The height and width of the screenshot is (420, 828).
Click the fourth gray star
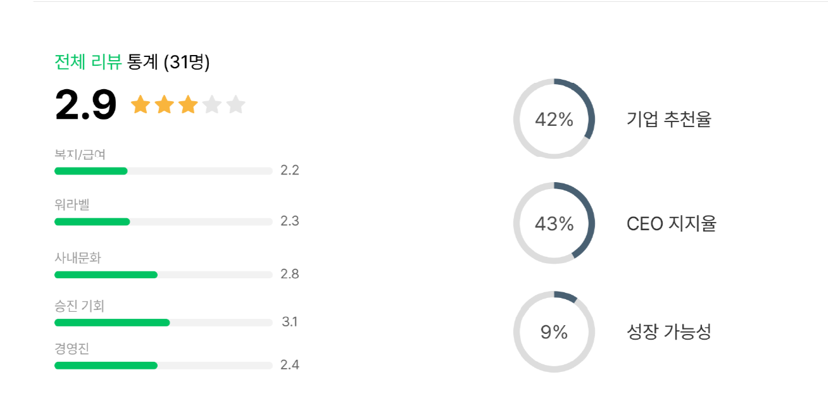click(212, 104)
